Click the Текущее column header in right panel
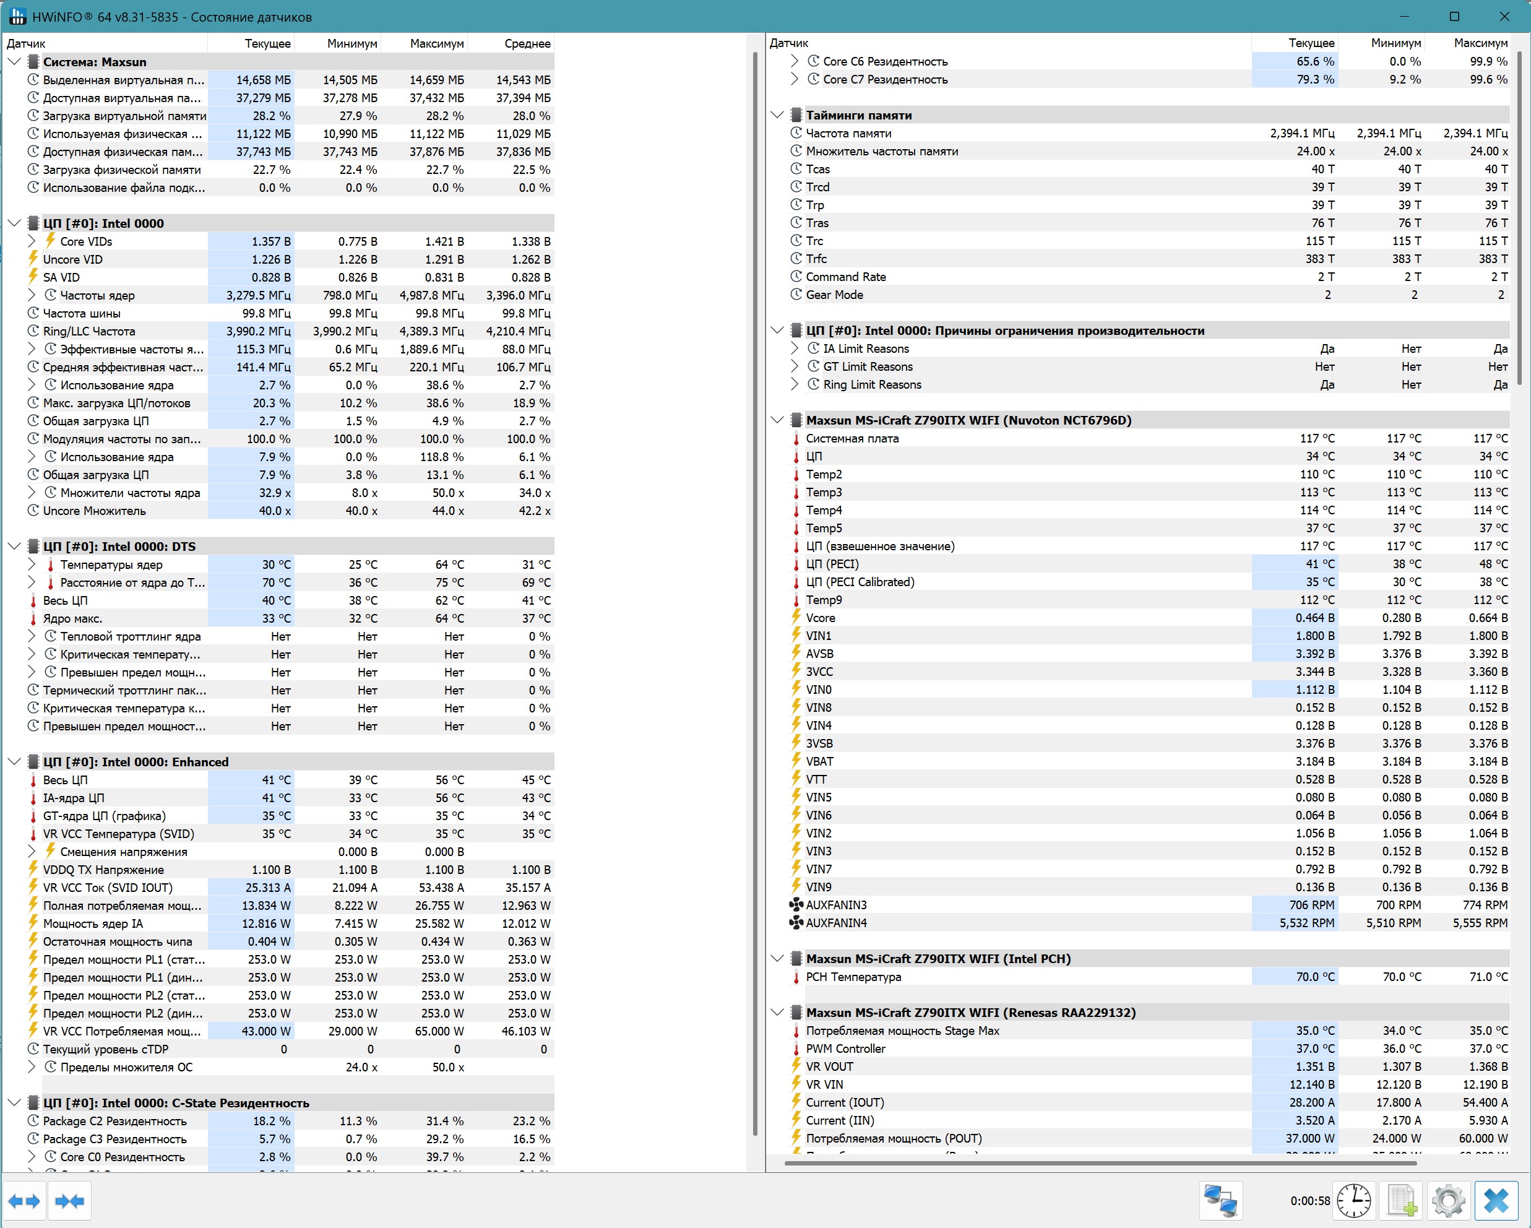The image size is (1531, 1228). tap(1311, 43)
